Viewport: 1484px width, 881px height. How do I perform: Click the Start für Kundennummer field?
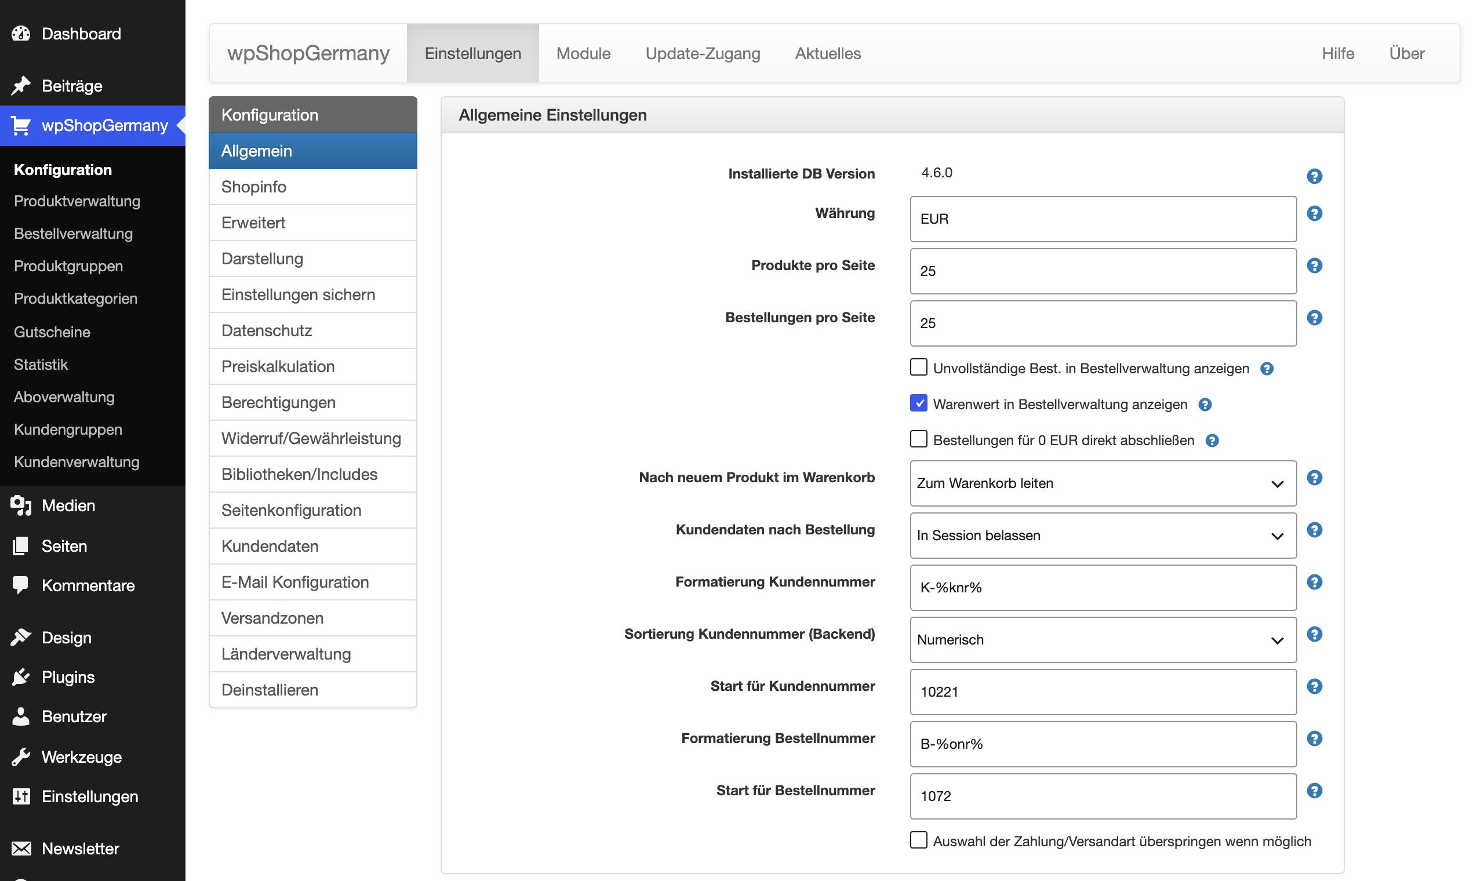tap(1103, 692)
